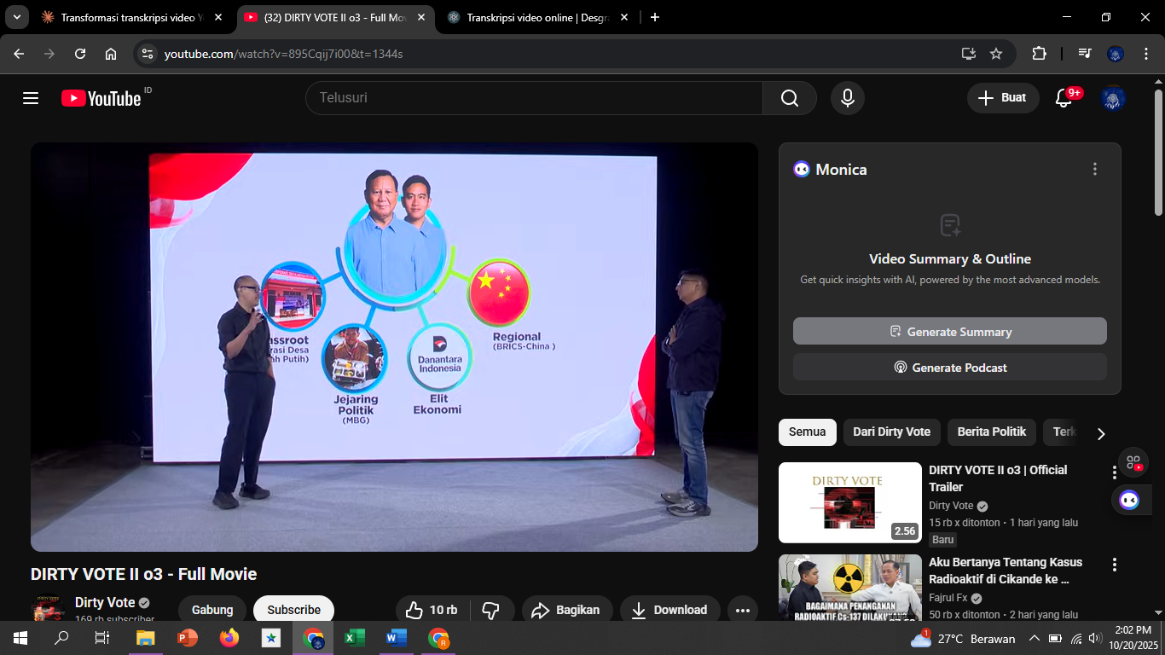Click the Generate Summary button
Viewport: 1165px width, 655px height.
coord(949,331)
